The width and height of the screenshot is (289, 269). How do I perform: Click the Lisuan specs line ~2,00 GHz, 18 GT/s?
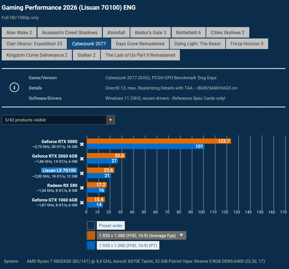55,176
